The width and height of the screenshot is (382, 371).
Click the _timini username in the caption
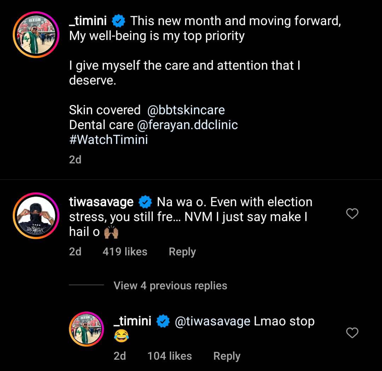pyautogui.click(x=88, y=21)
